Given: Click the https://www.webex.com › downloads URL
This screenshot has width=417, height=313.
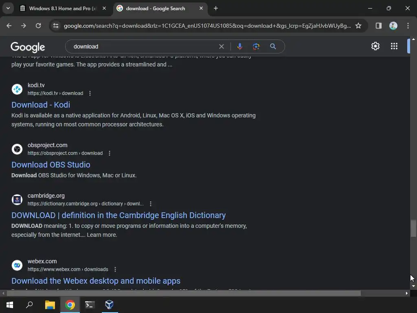Looking at the screenshot, I should [68, 270].
